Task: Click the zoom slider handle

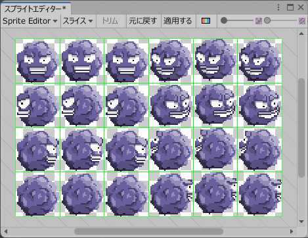Action: point(224,20)
